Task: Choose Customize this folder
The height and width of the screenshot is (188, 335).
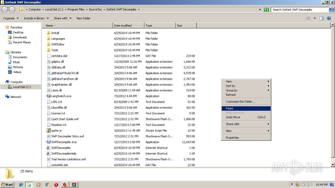Action: point(246,102)
